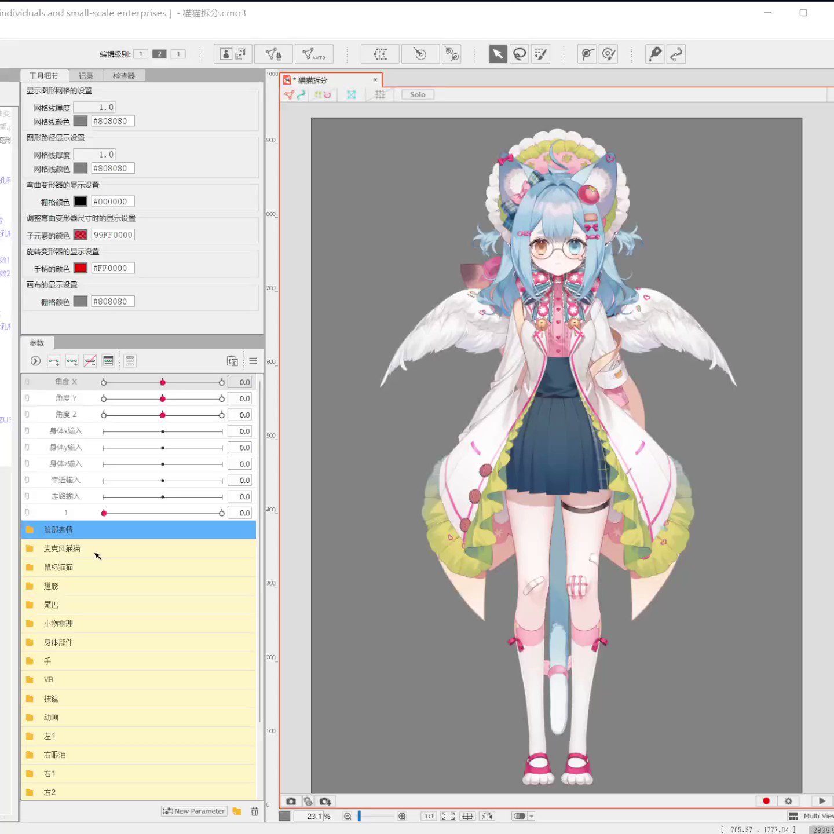Click the fit-to-screen view icon
Viewport: 834px width, 834px height.
coord(448,816)
